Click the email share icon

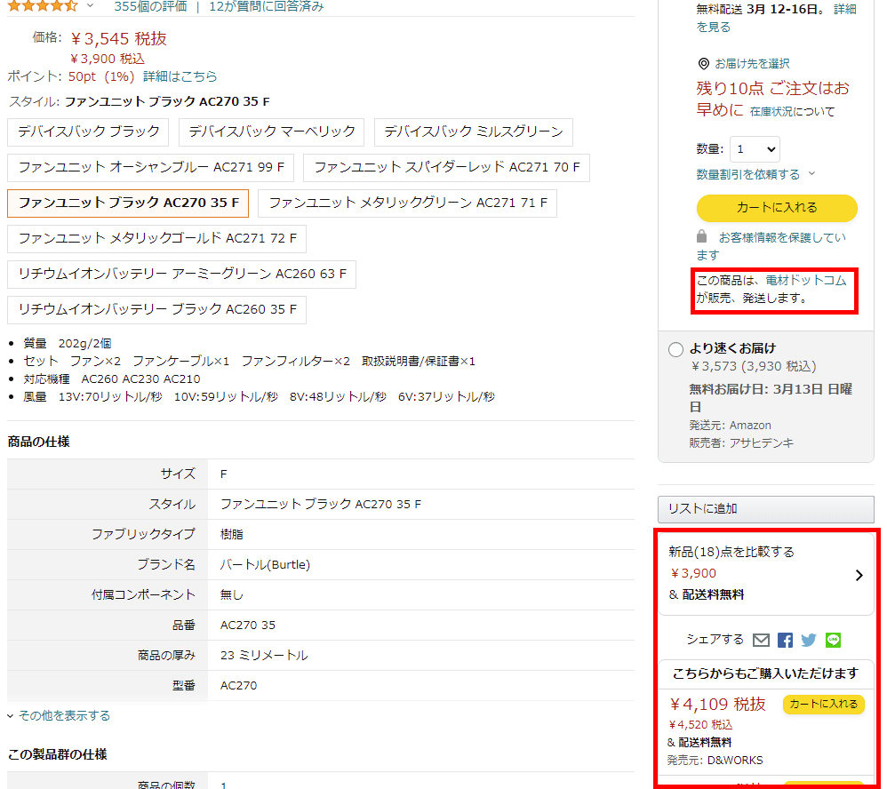click(761, 640)
